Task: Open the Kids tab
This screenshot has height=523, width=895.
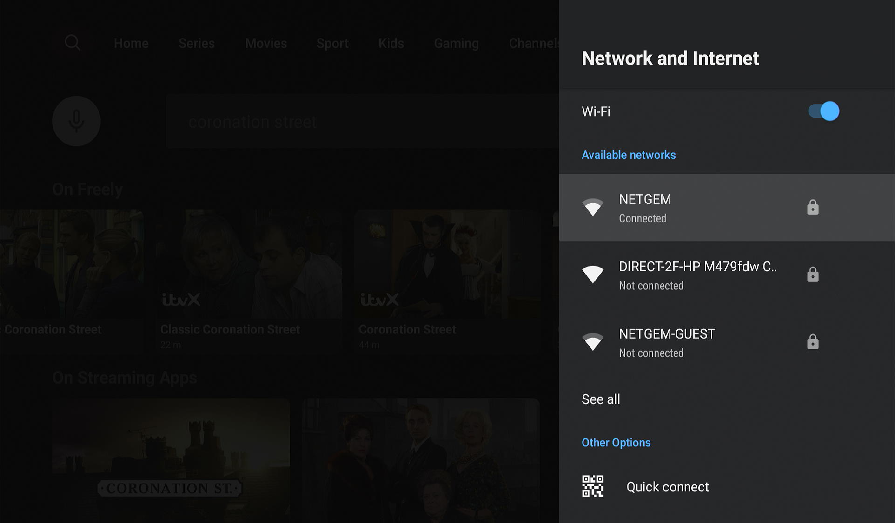Action: pos(391,43)
